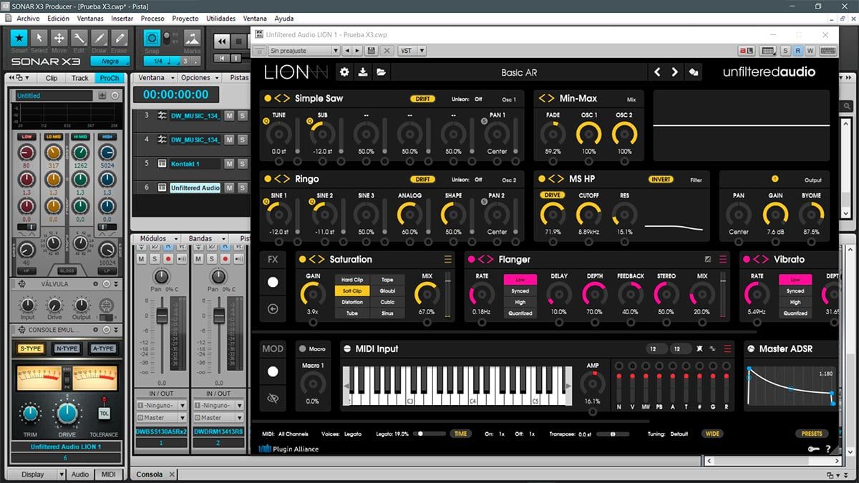Image resolution: width=859 pixels, height=483 pixels.
Task: Open the Archivo menu
Action: [28, 19]
